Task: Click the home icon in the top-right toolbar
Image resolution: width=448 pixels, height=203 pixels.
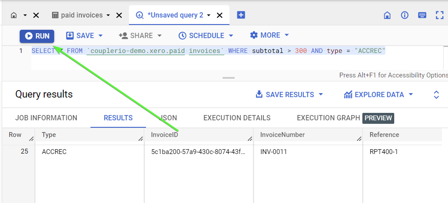Action: (x=387, y=15)
